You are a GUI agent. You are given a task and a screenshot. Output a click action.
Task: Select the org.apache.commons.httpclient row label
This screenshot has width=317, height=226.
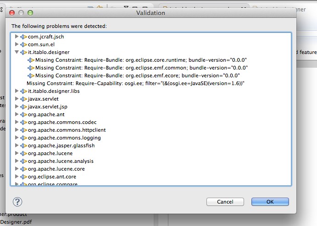[x=67, y=130]
